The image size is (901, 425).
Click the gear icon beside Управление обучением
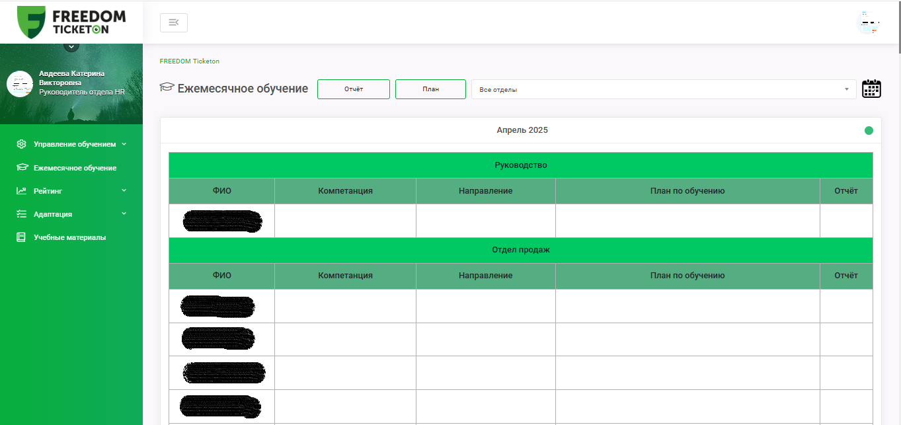pyautogui.click(x=21, y=144)
